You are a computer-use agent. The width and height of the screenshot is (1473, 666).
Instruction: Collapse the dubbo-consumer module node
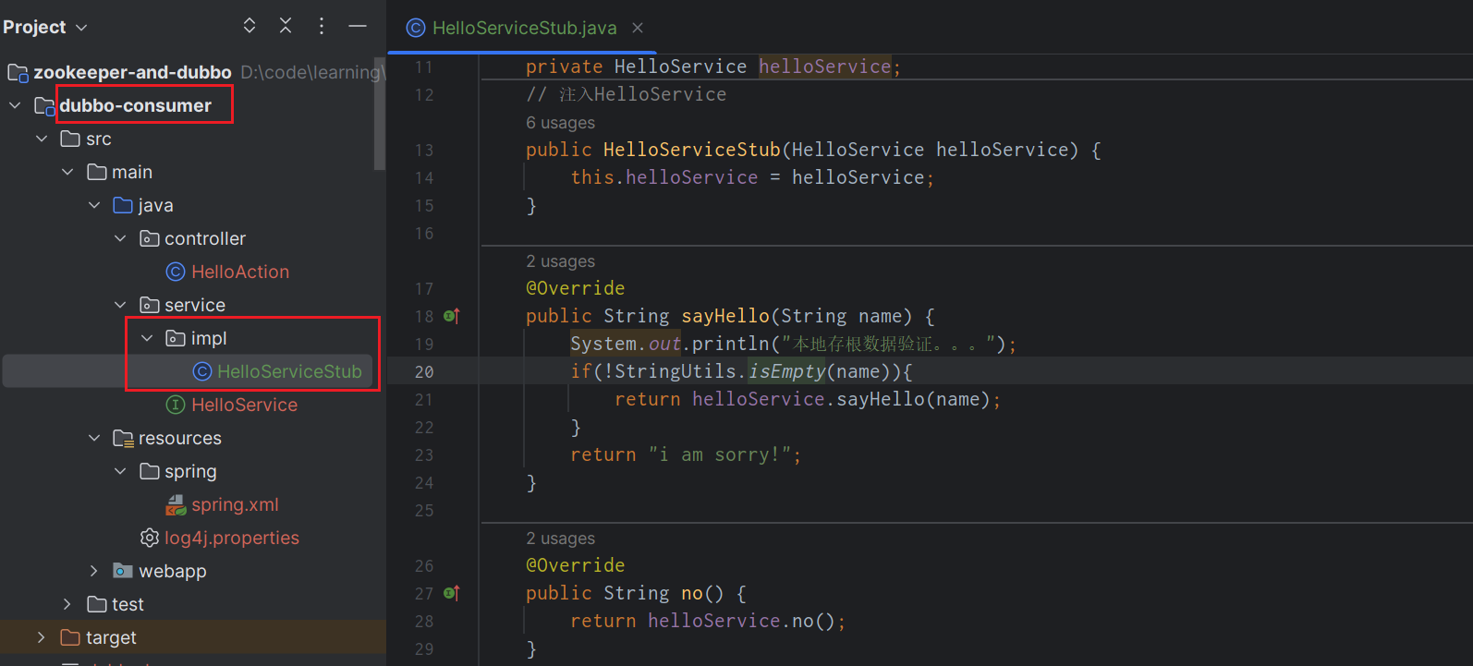coord(15,105)
